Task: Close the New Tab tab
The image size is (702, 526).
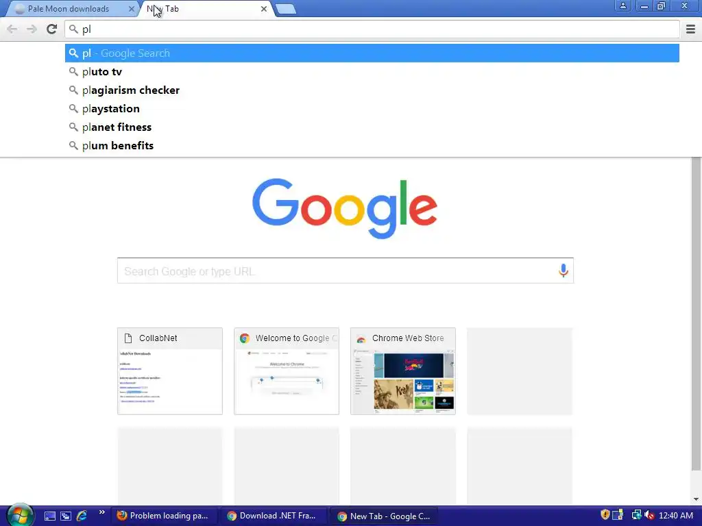Action: pos(264,8)
